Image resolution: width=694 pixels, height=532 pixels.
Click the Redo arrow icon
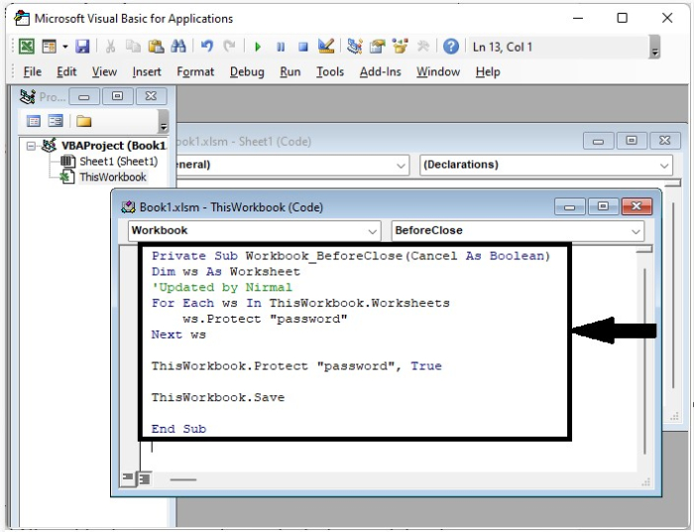[229, 46]
